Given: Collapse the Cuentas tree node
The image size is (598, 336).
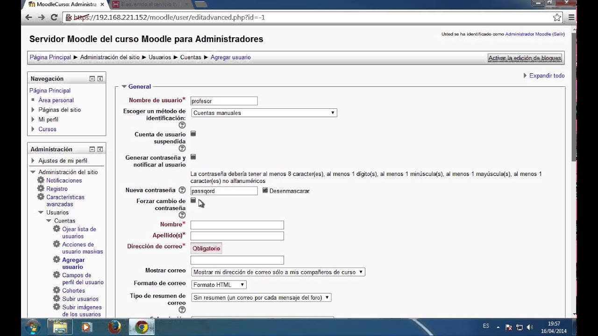Looking at the screenshot, I should [x=49, y=221].
